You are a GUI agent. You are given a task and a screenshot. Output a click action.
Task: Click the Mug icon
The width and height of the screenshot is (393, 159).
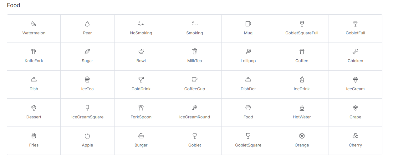coord(248,24)
